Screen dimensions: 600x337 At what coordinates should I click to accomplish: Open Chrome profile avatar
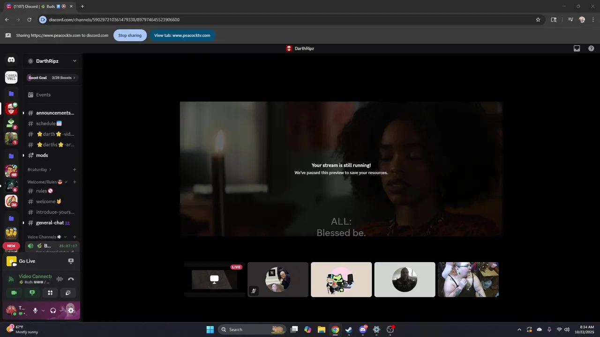click(x=582, y=20)
